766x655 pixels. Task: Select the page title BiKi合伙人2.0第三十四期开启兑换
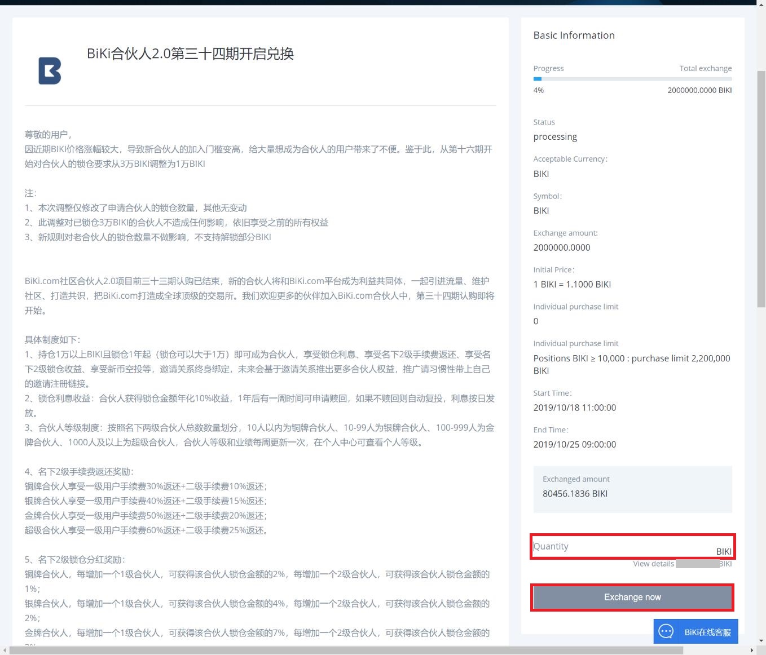190,54
